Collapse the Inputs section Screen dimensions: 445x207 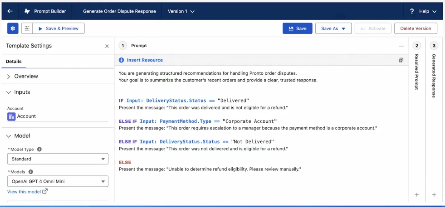coord(9,92)
